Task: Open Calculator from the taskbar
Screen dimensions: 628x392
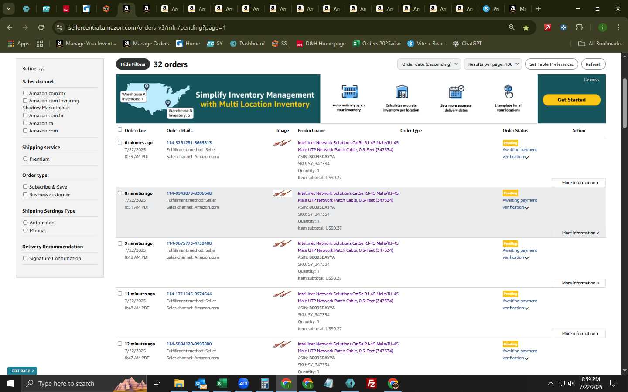Action: tap(265, 383)
